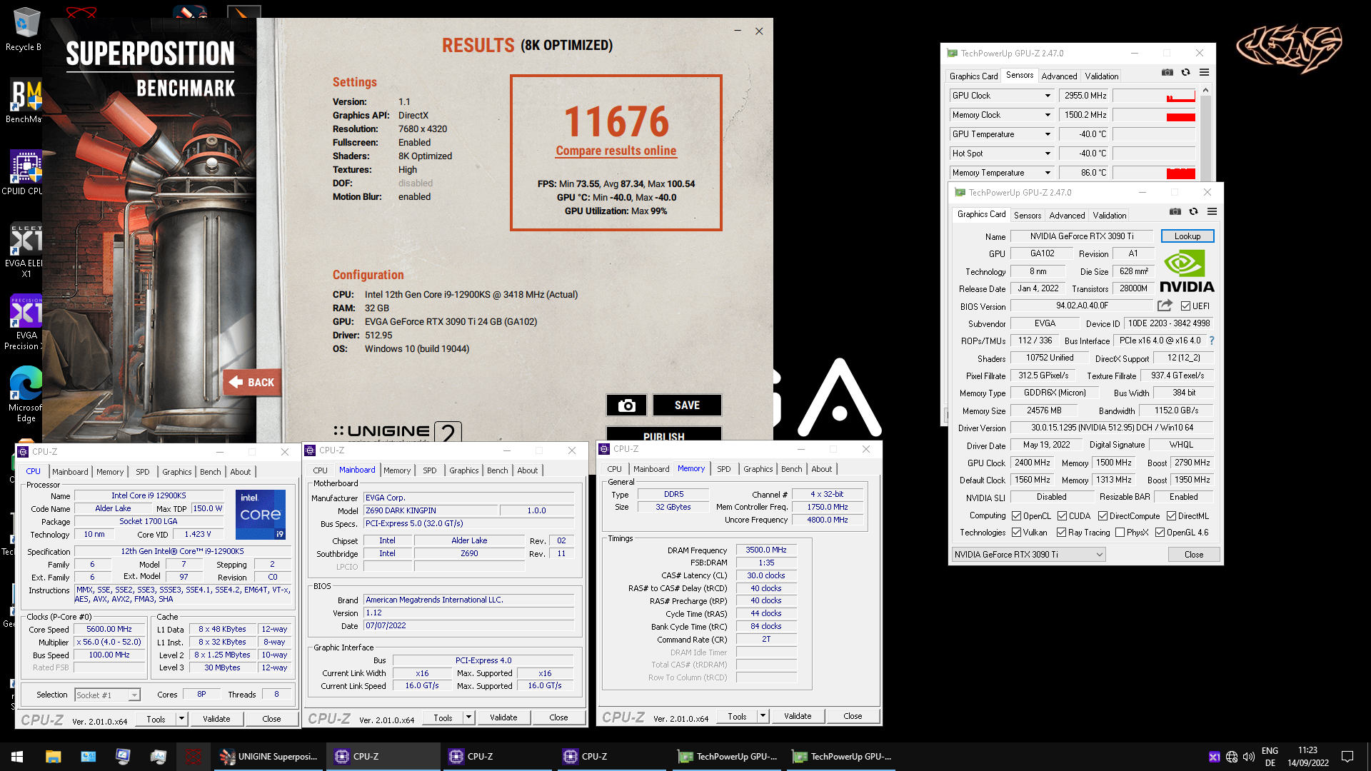The image size is (1371, 771).
Task: Click the first CPU-Z taskbar button
Action: tap(383, 757)
